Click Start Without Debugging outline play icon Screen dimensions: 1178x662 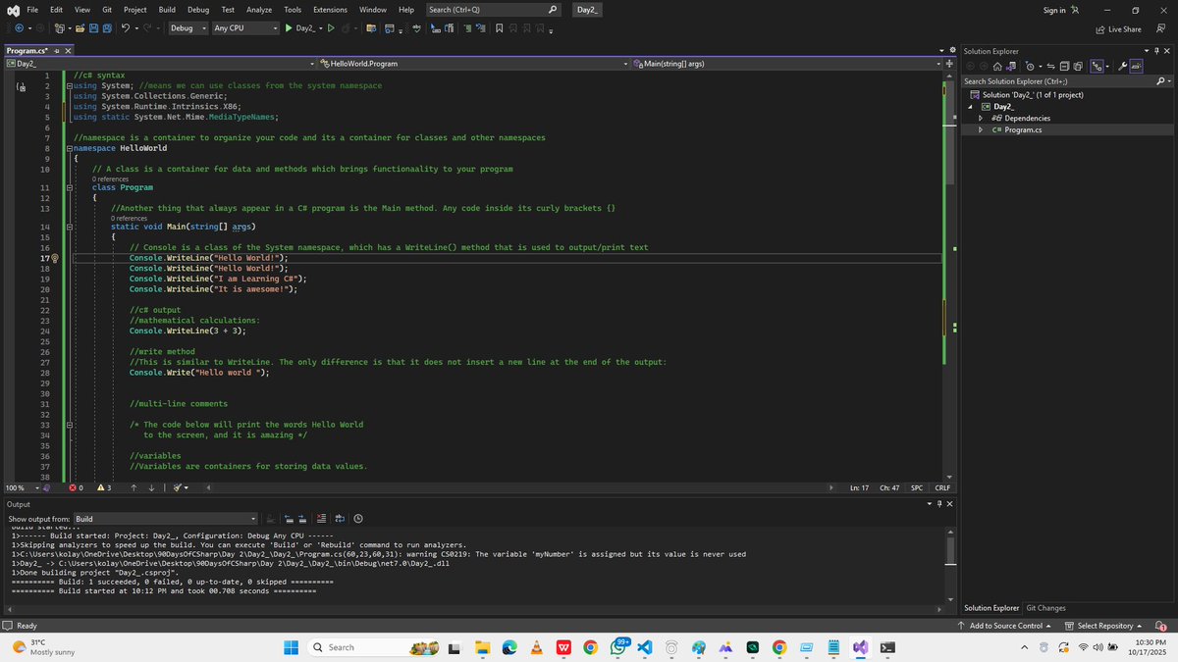[x=331, y=28]
